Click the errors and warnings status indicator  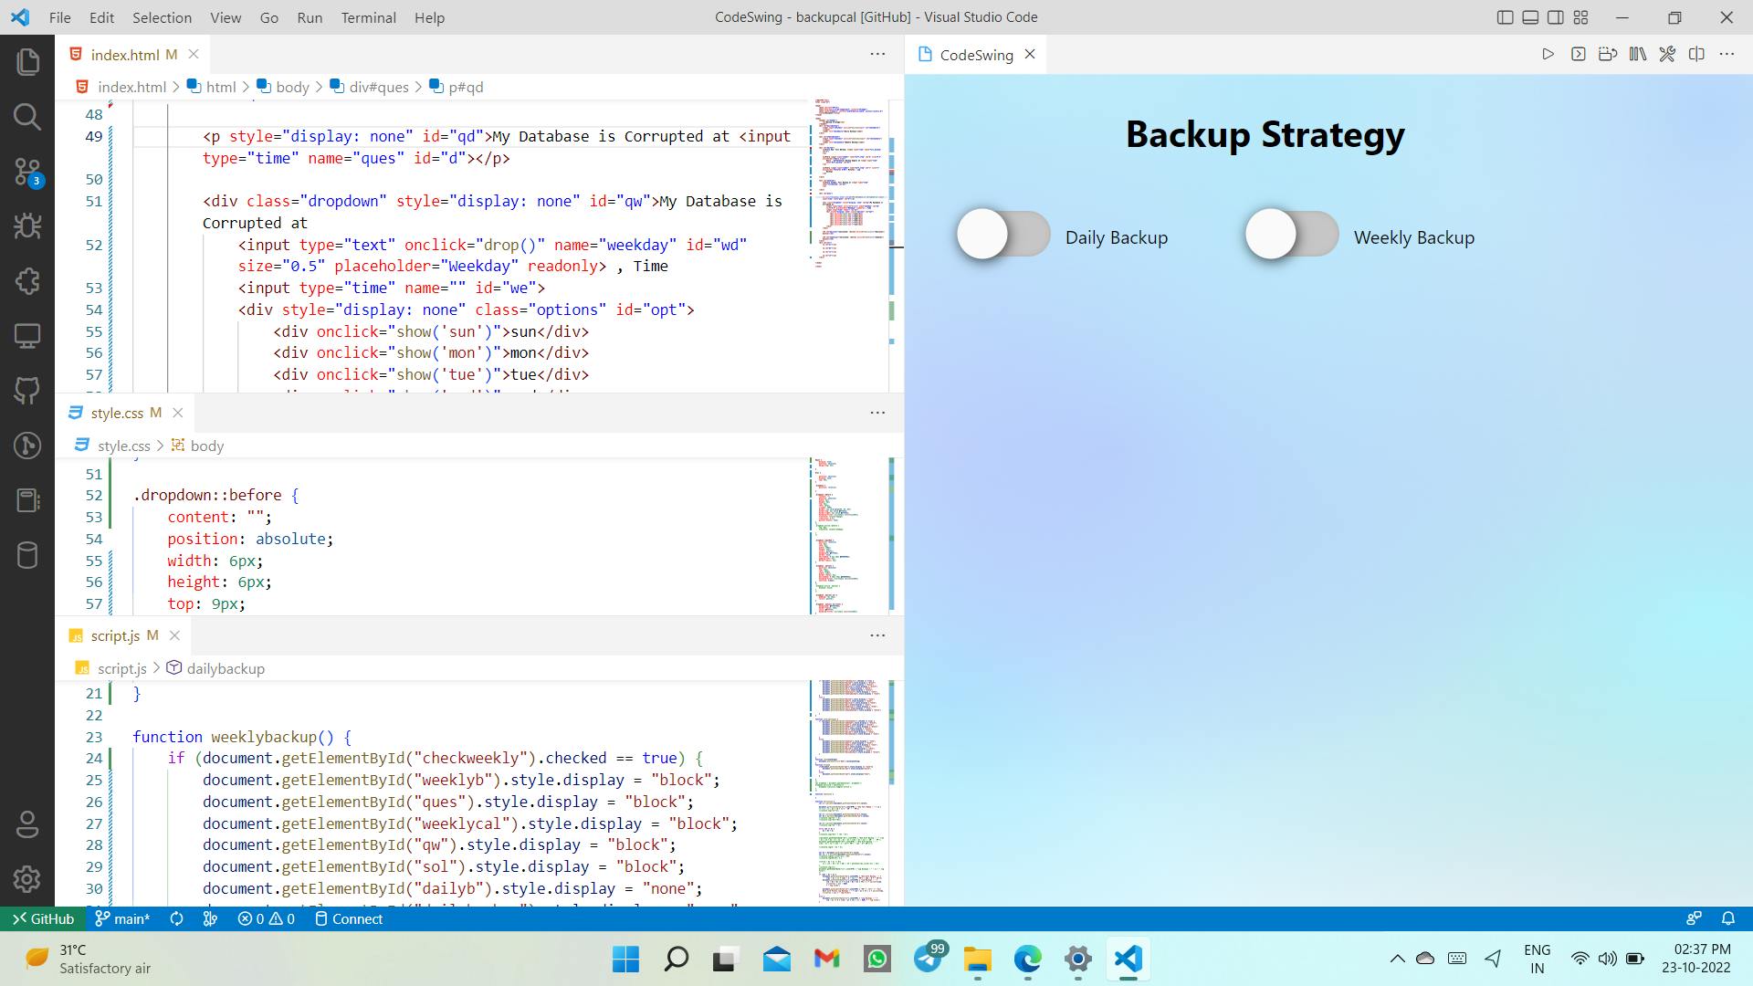click(267, 919)
